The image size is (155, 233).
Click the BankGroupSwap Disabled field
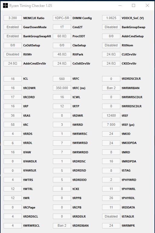point(111,27)
